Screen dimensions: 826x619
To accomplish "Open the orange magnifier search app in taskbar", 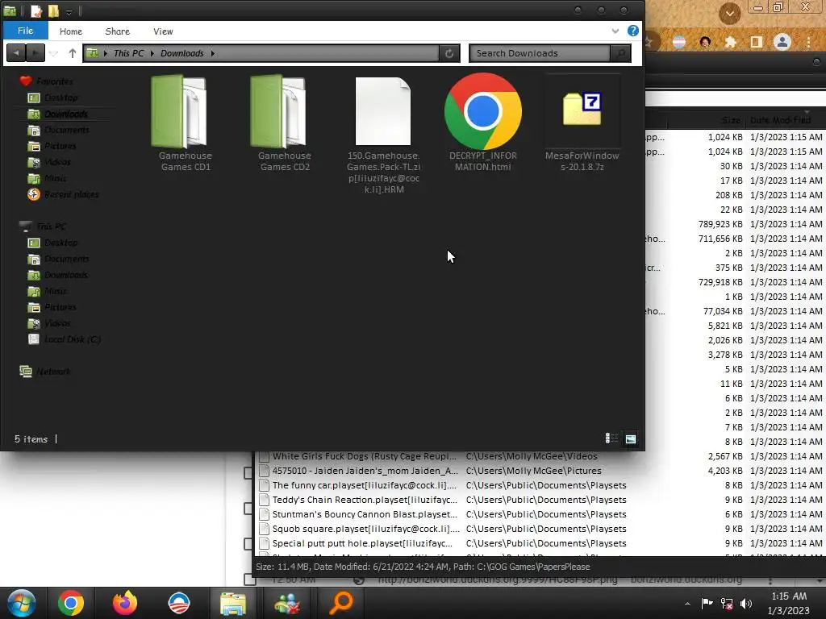I will tap(341, 603).
